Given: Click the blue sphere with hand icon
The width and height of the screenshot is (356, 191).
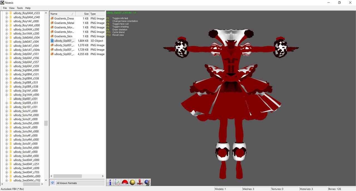Looking at the screenshot, I should (147, 182).
